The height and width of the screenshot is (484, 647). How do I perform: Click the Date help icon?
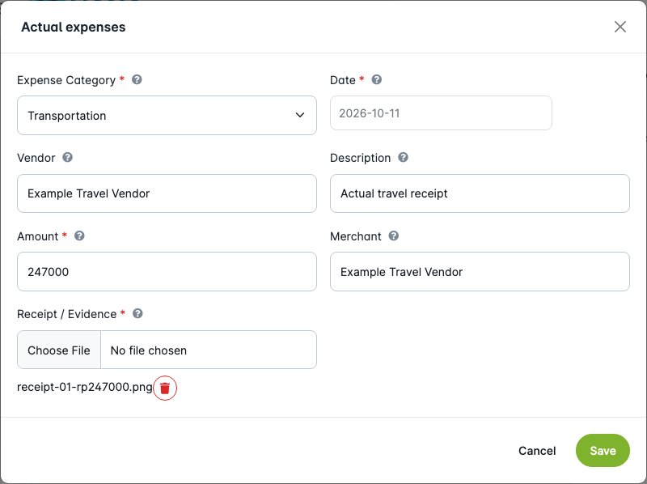377,79
